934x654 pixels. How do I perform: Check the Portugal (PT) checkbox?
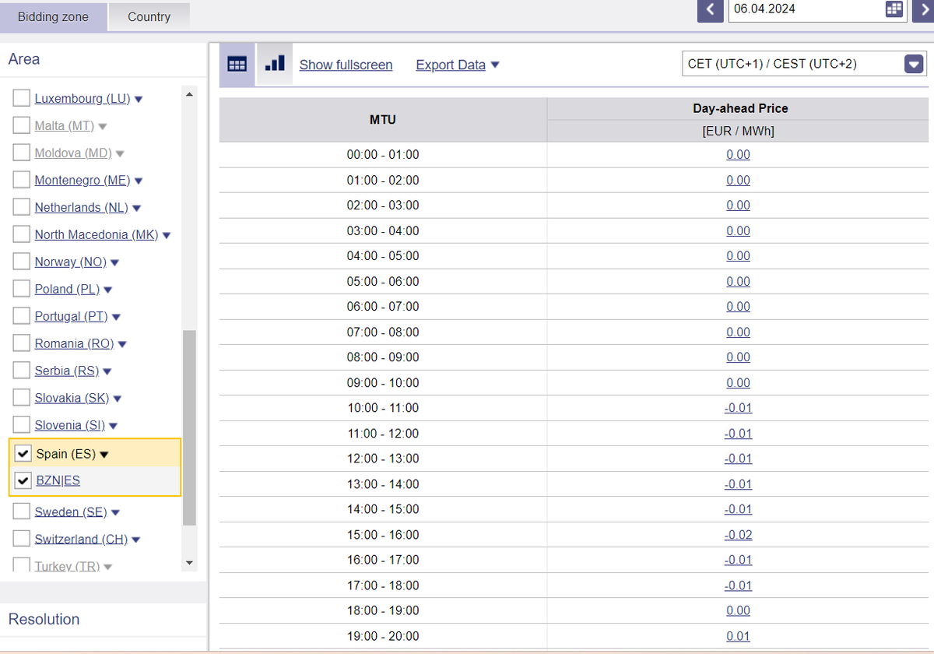click(22, 316)
